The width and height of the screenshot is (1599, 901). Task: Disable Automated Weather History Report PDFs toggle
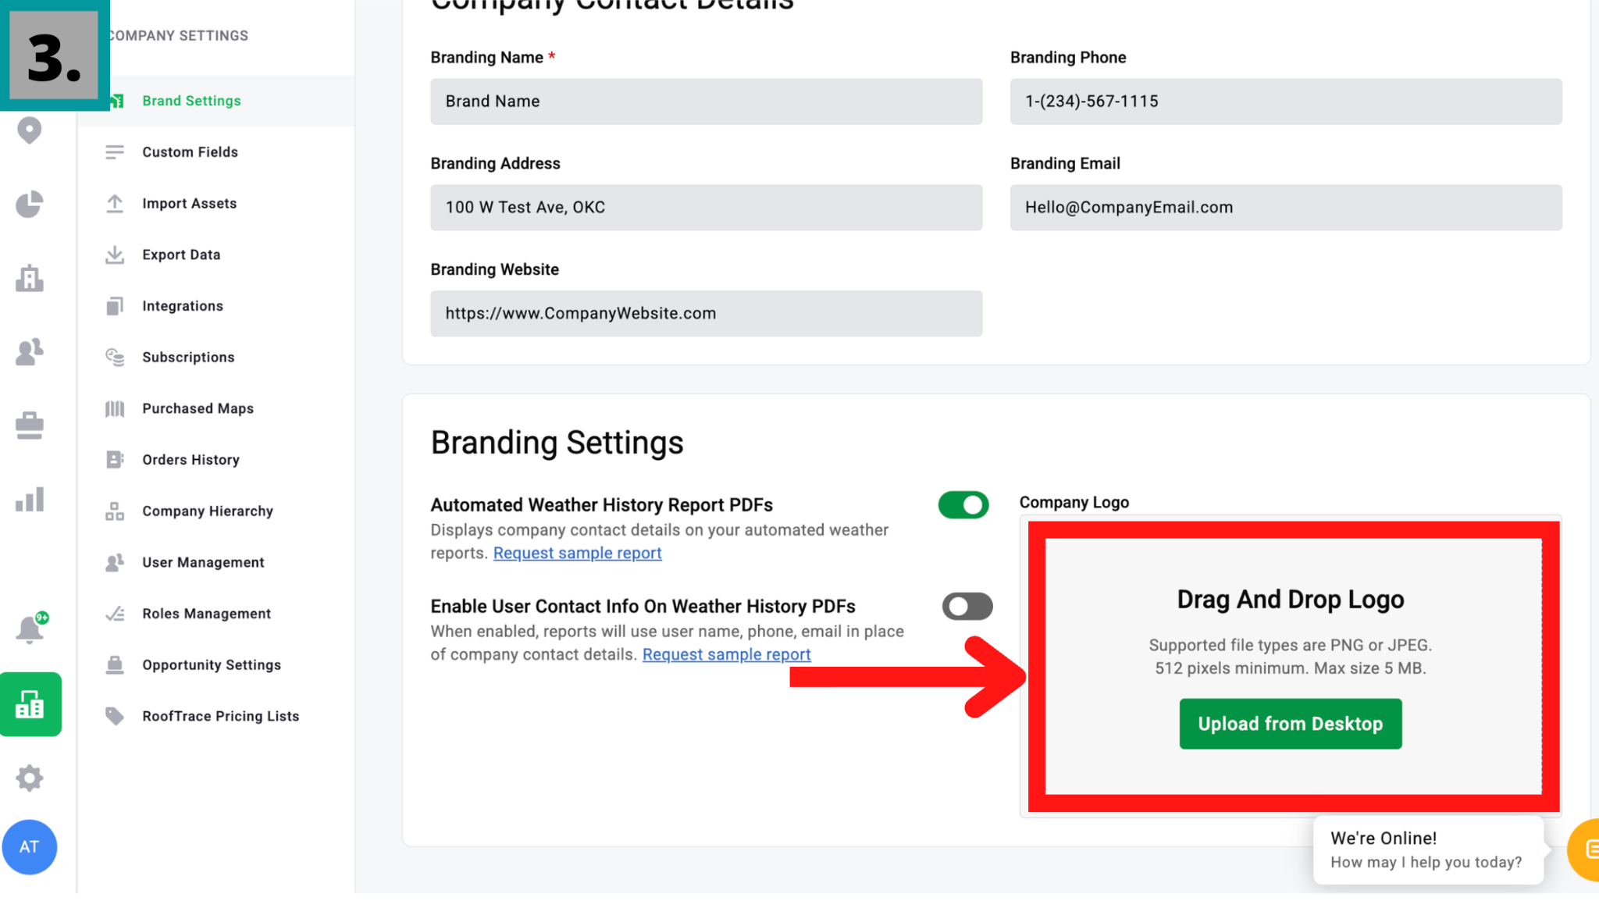[963, 505]
